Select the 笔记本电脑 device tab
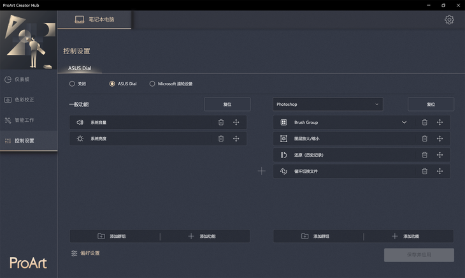Screen dimensions: 465x278 point(94,19)
